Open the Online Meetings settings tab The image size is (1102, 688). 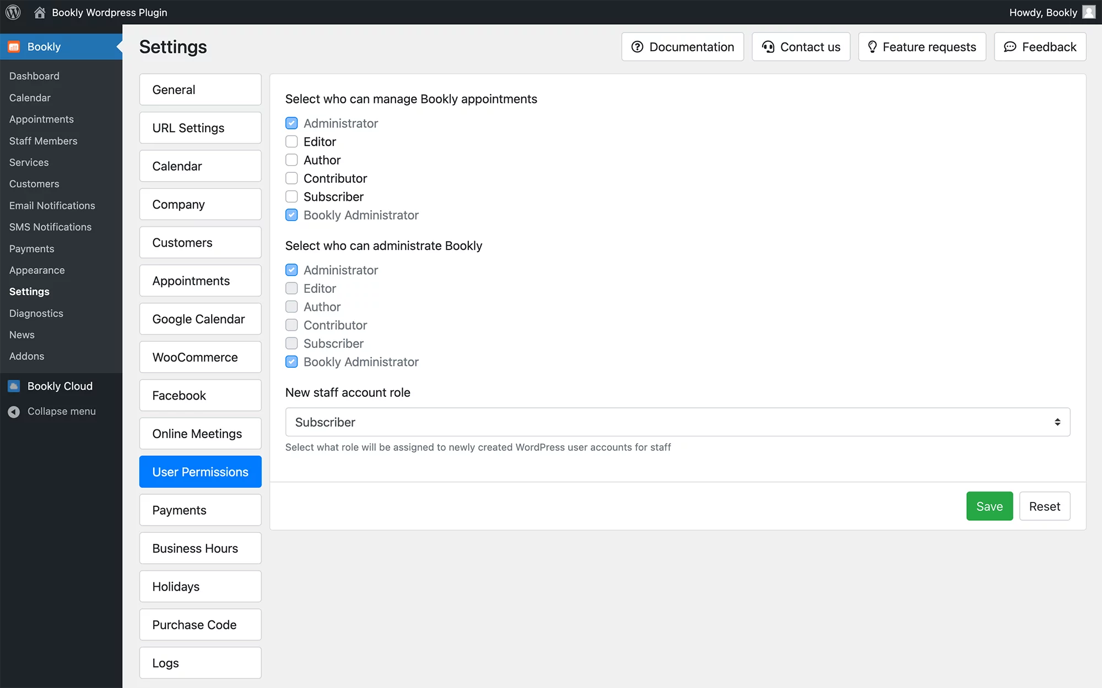click(x=200, y=434)
